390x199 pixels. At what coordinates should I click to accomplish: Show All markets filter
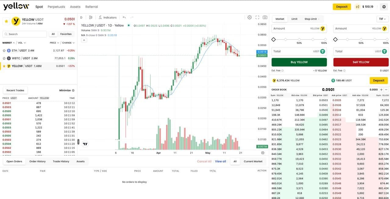pos(53,34)
